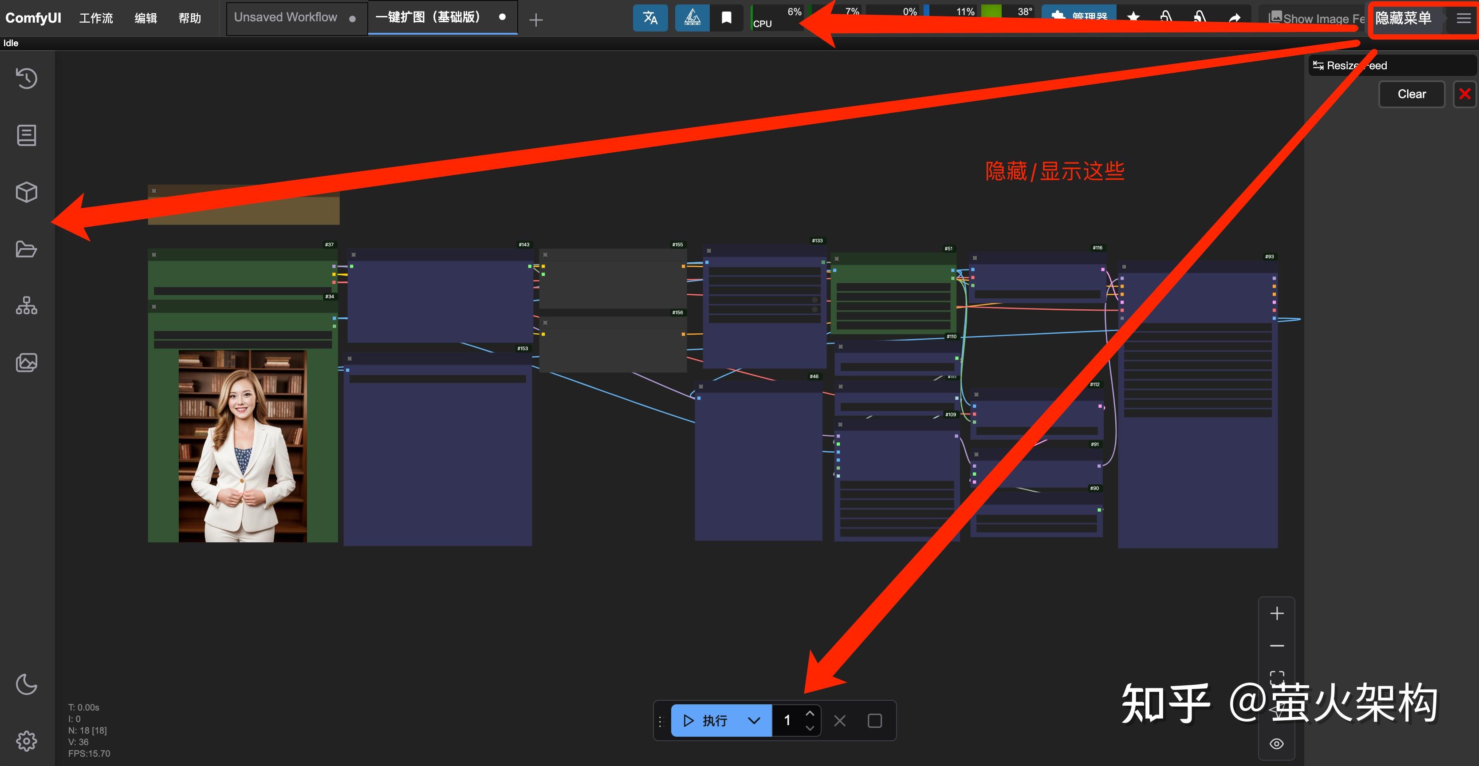Open the settings gear in sidebar
This screenshot has height=766, width=1479.
coord(27,741)
